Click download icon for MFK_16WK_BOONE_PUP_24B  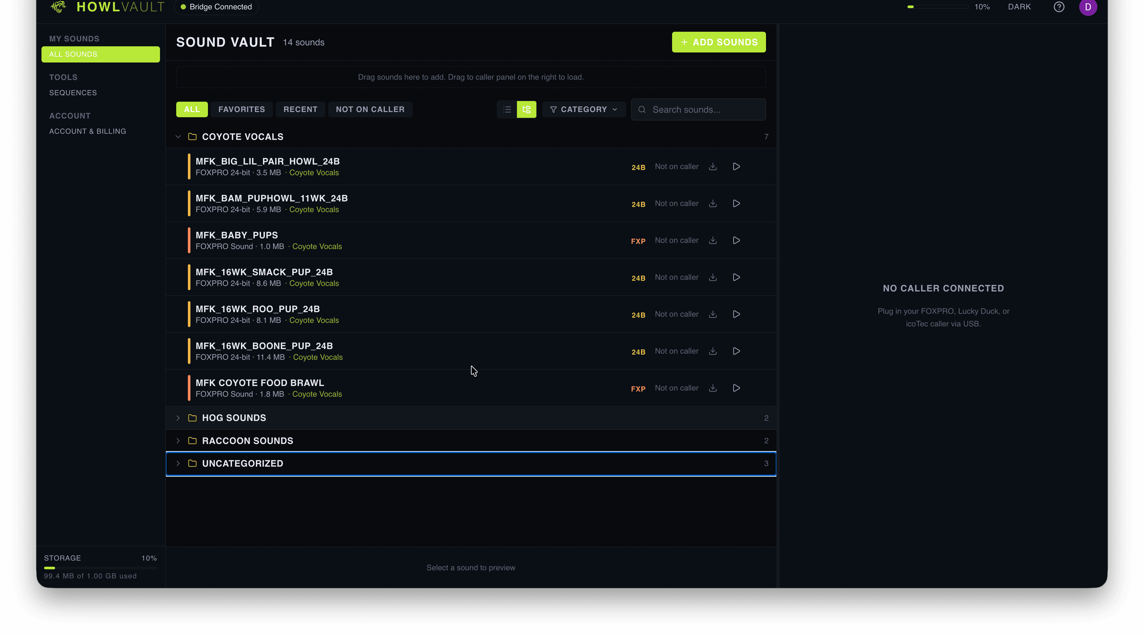click(713, 351)
